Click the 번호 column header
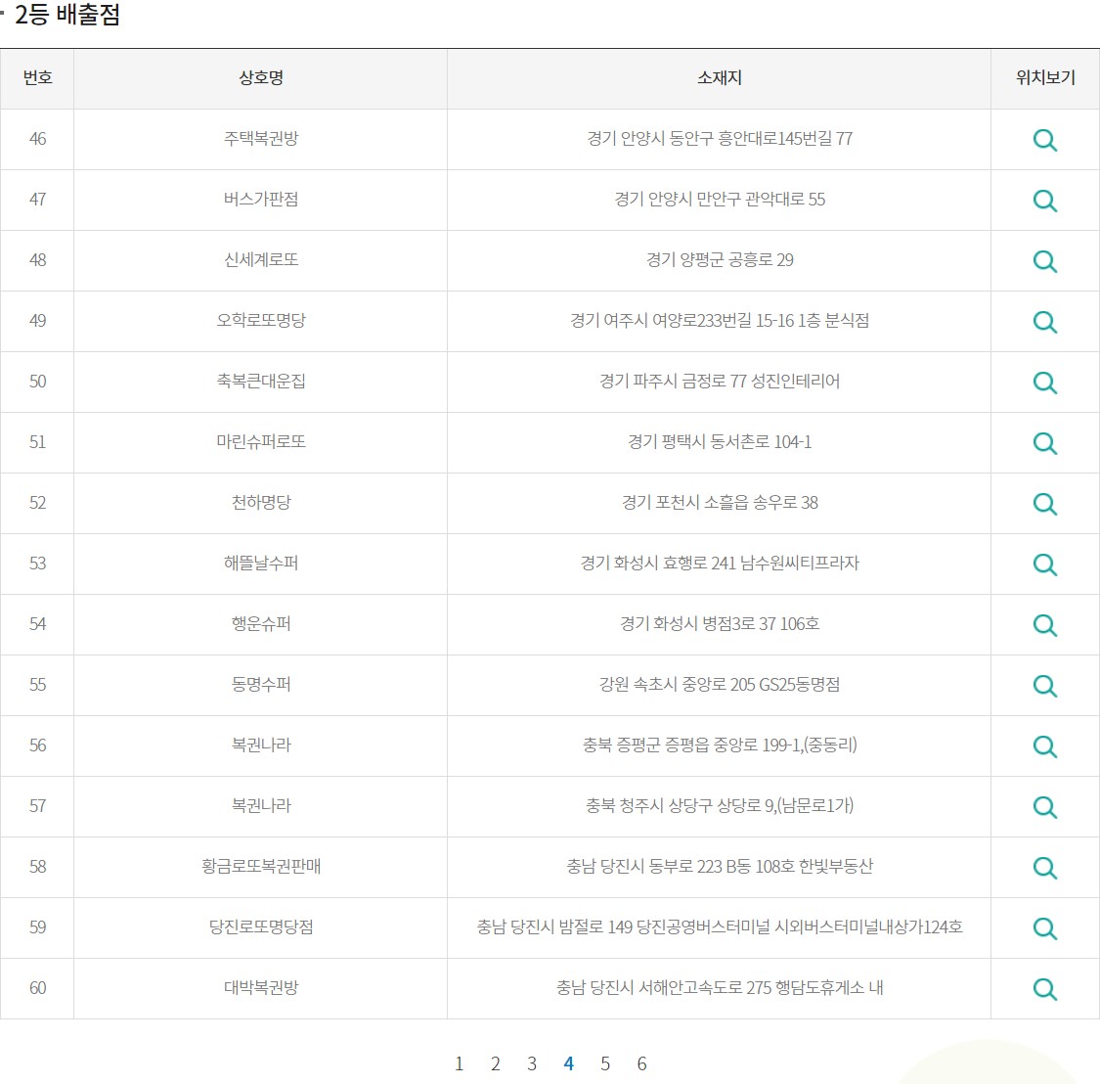The image size is (1100, 1084). tap(37, 78)
